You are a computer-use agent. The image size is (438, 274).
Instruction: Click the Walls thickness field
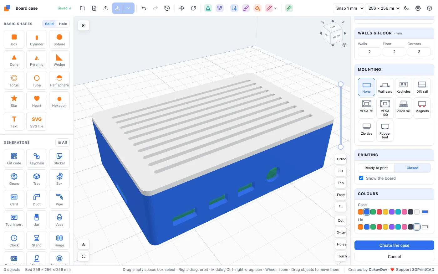369,52
